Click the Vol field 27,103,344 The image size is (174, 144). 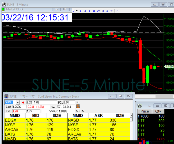tap(66, 107)
